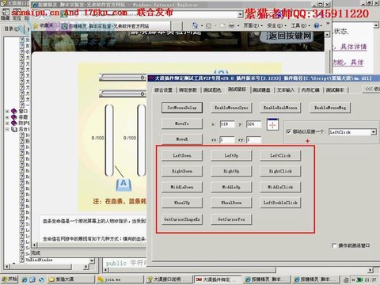Select the purple book icon for 答题

pos(14,117)
